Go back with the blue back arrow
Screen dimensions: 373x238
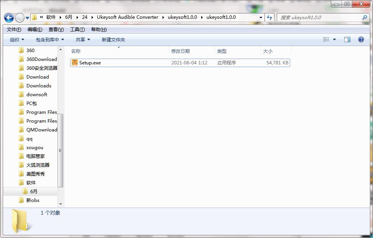(x=9, y=18)
